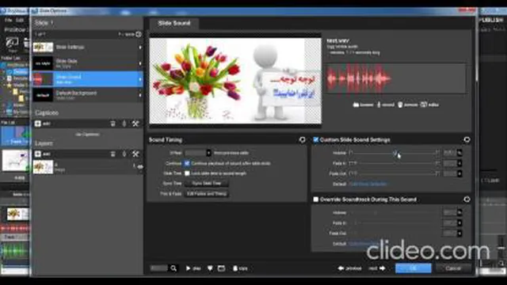The height and width of the screenshot is (285, 507).
Task: Enable Override Soundtrack During This Sound checkbox
Action: tap(315, 199)
